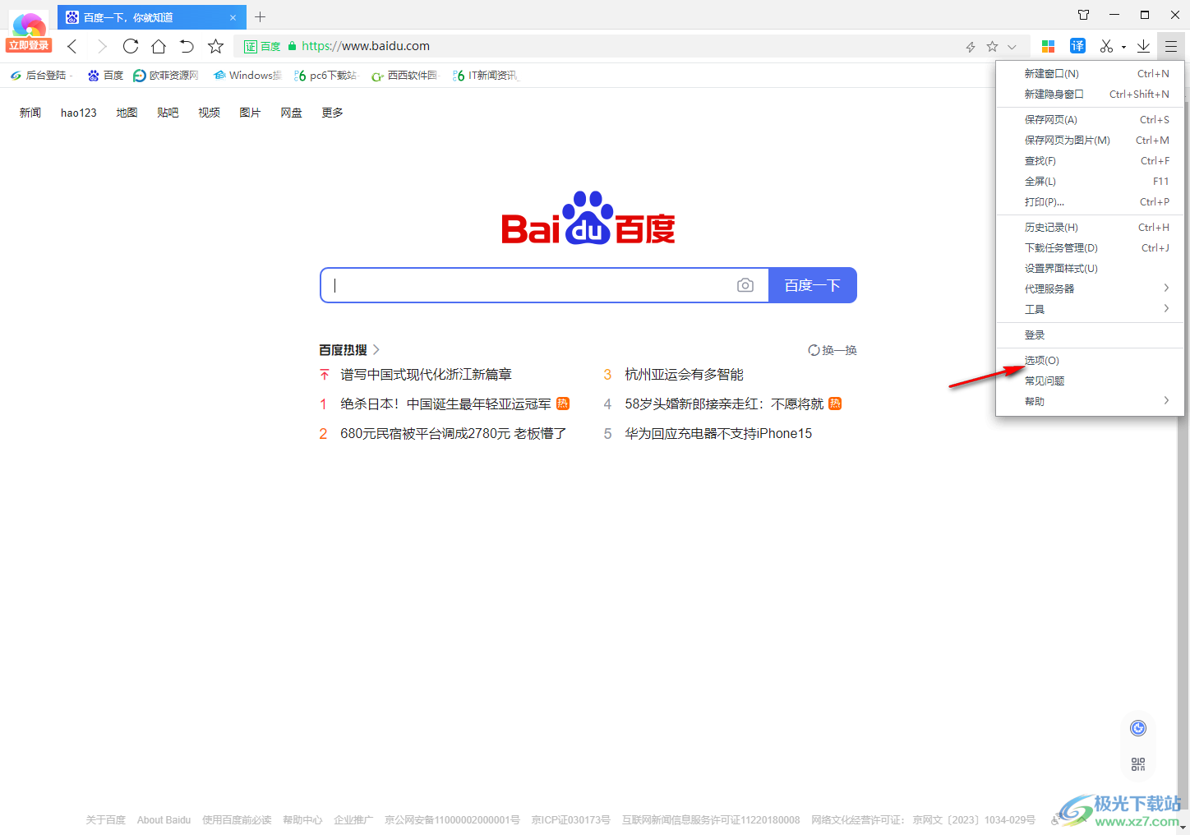The width and height of the screenshot is (1190, 835).
Task: Open hot search 谱写中国式现代化浙江新篇章
Action: pos(426,375)
